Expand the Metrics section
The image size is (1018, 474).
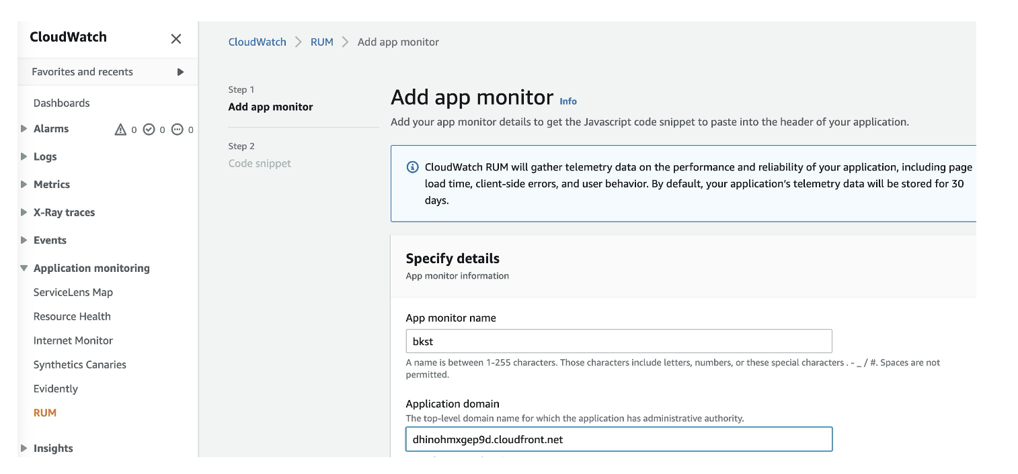(x=24, y=184)
